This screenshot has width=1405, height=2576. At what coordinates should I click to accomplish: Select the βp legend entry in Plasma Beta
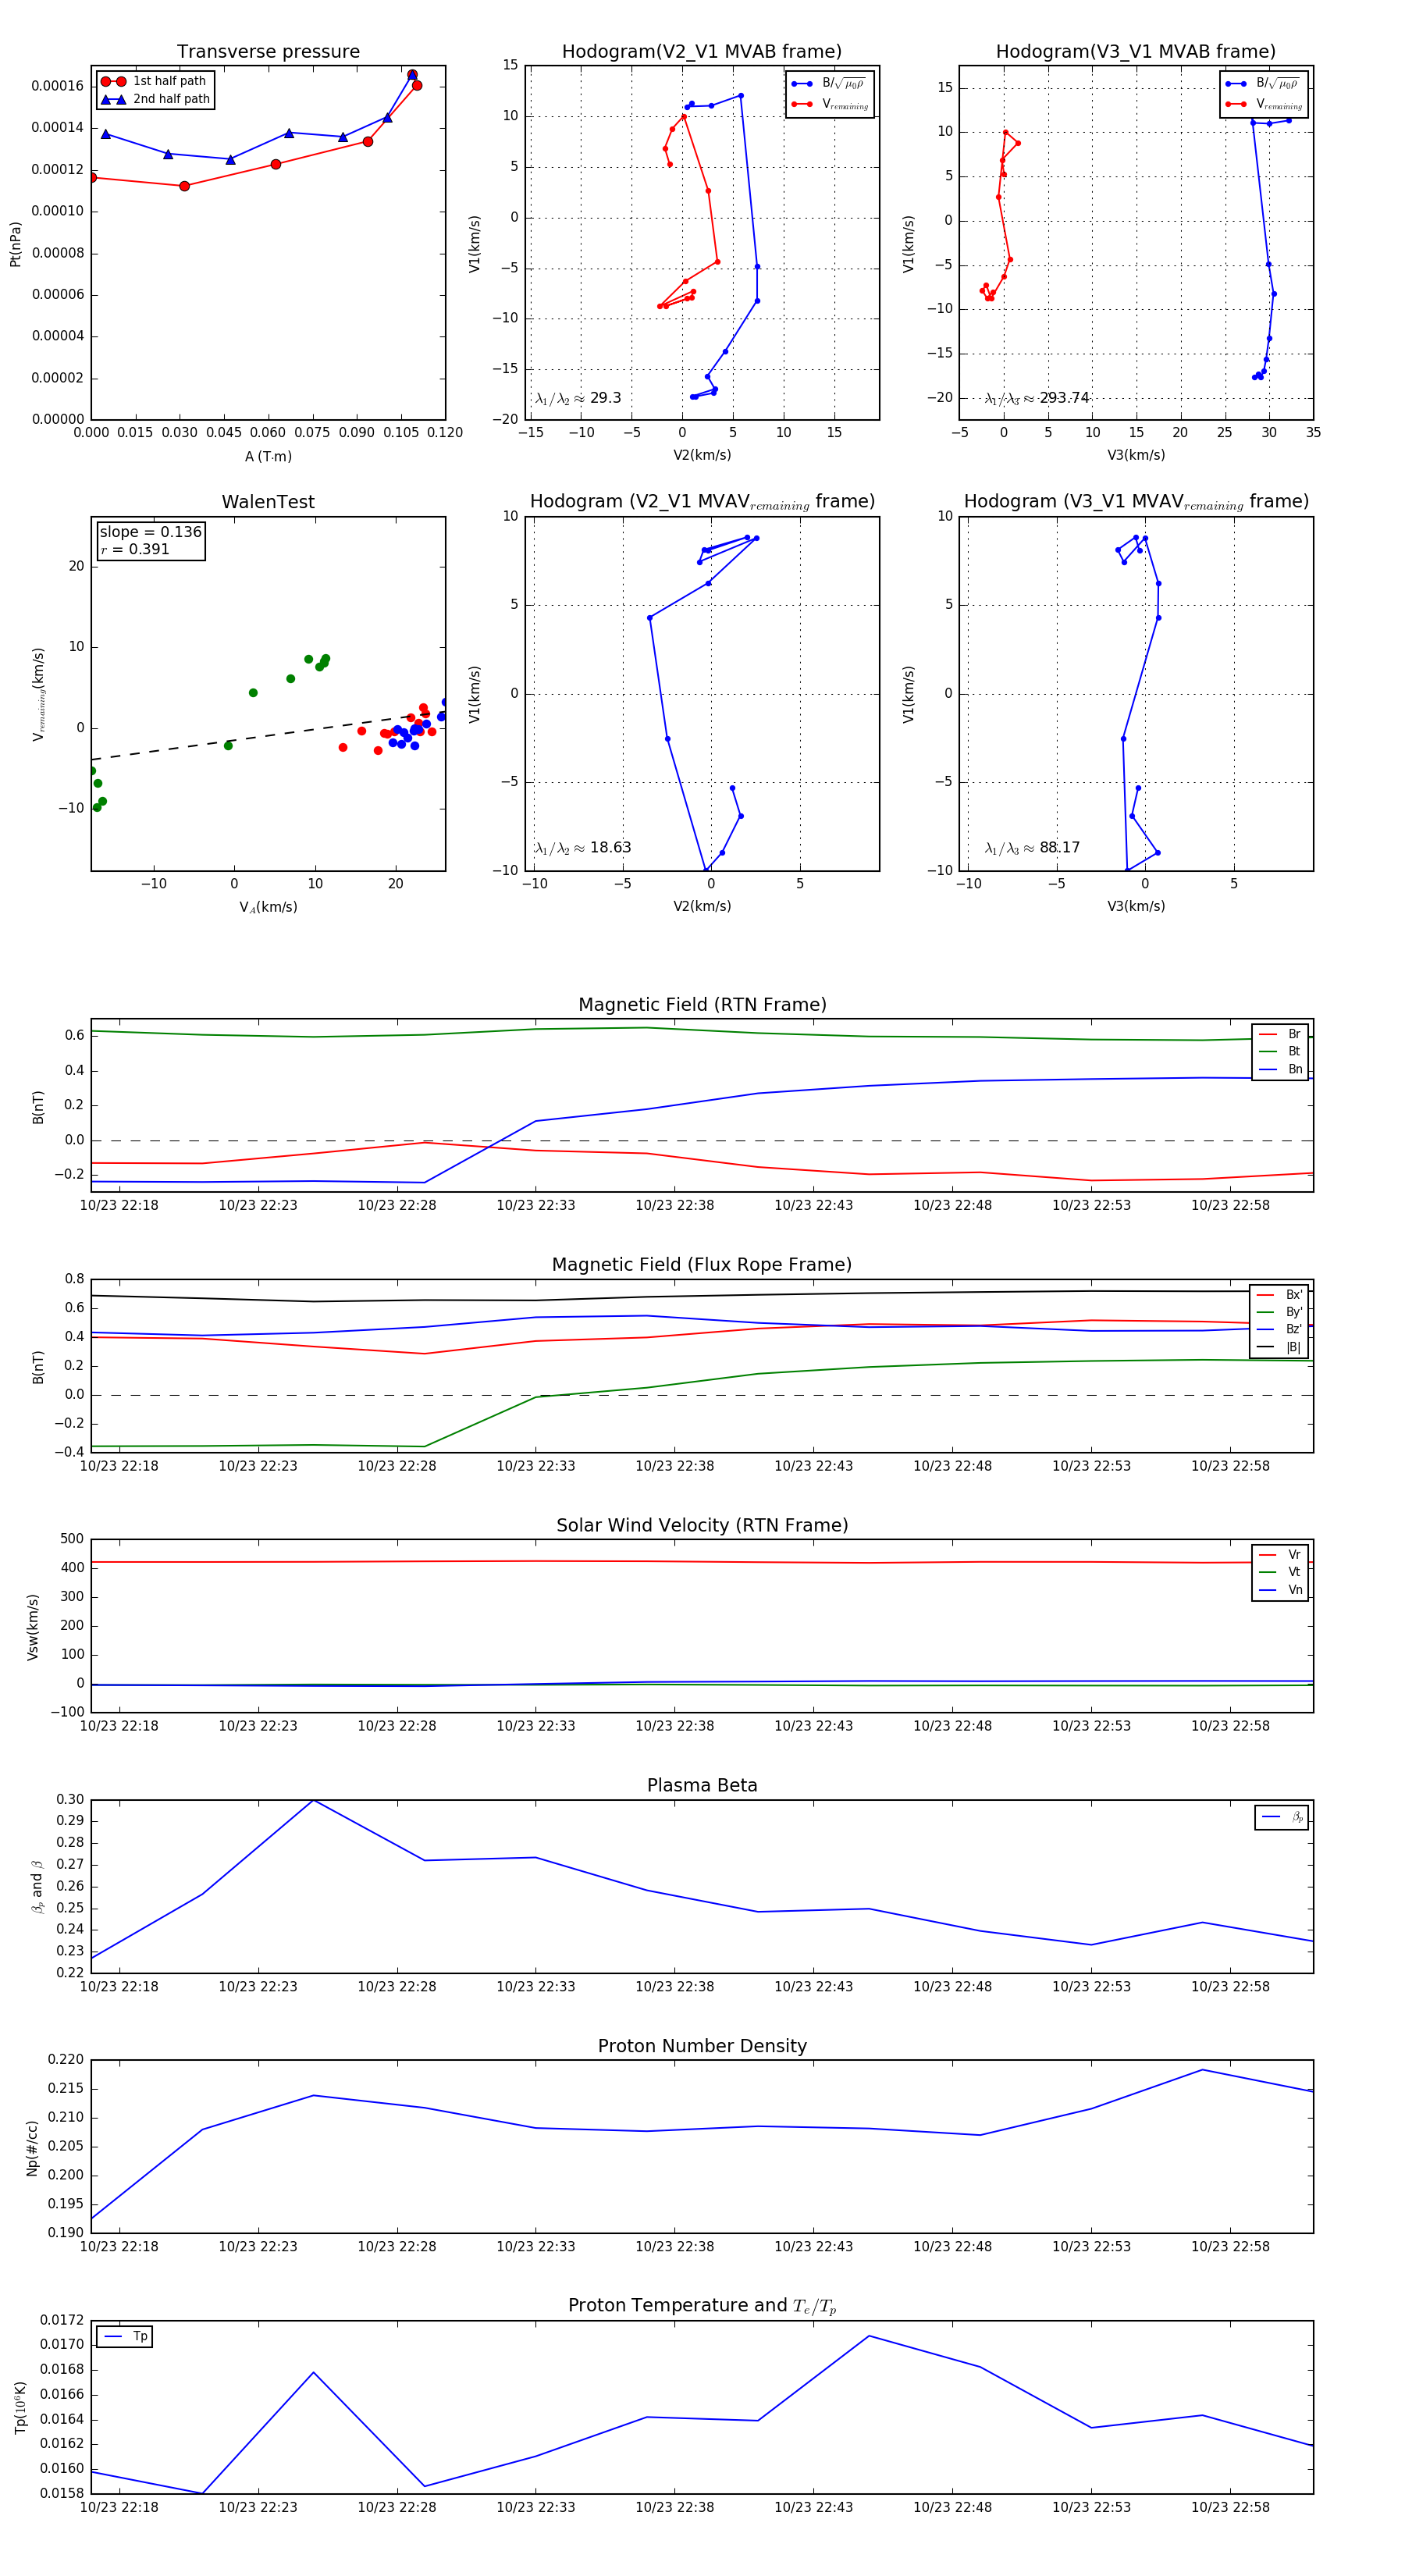1282,1817
